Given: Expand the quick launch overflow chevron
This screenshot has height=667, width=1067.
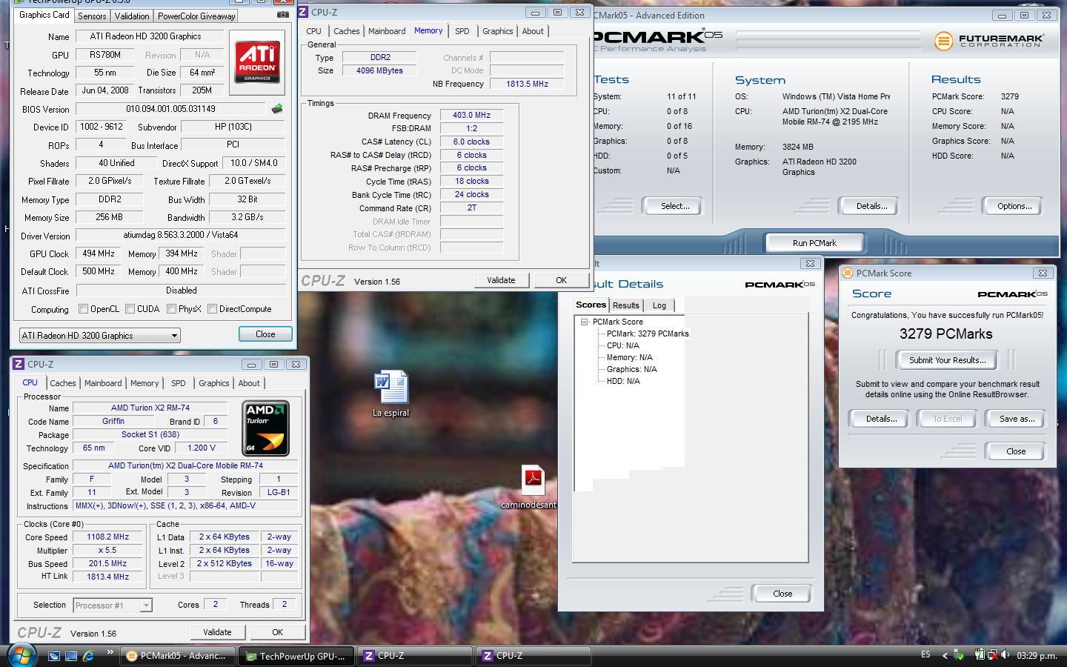Looking at the screenshot, I should [110, 653].
